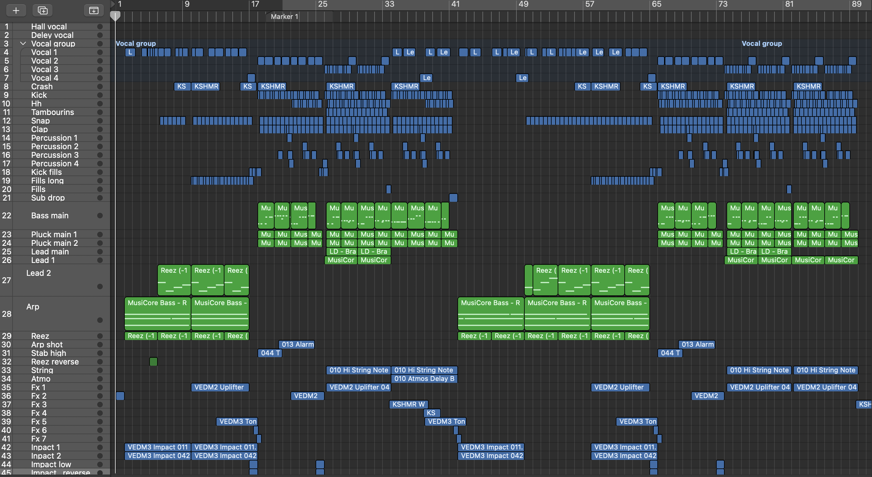This screenshot has height=477, width=872.
Task: Select the first VEDM2 region on Fx 2
Action: tap(307, 396)
